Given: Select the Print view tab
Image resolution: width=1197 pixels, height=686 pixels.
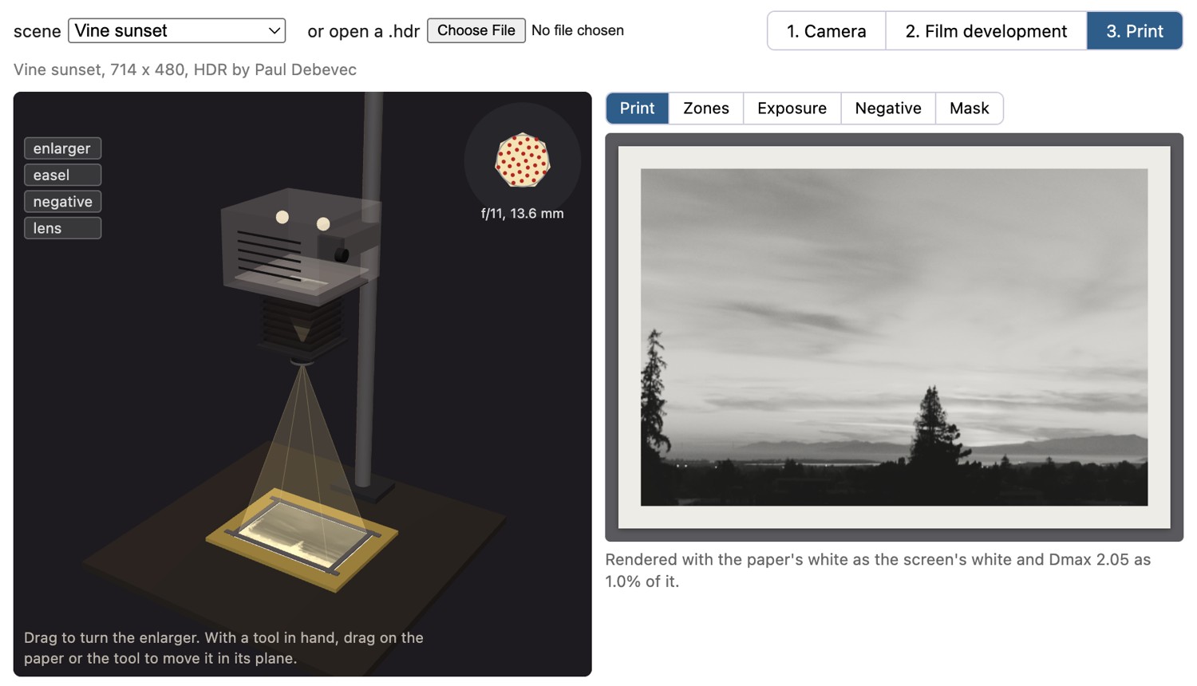Looking at the screenshot, I should point(637,108).
